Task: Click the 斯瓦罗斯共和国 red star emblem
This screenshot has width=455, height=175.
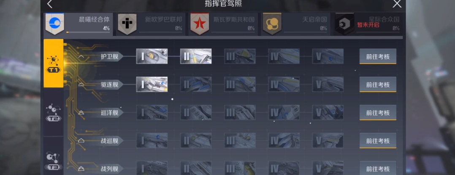Action: click(200, 24)
